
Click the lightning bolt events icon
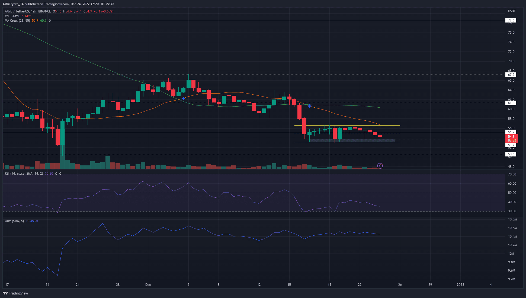tap(380, 166)
